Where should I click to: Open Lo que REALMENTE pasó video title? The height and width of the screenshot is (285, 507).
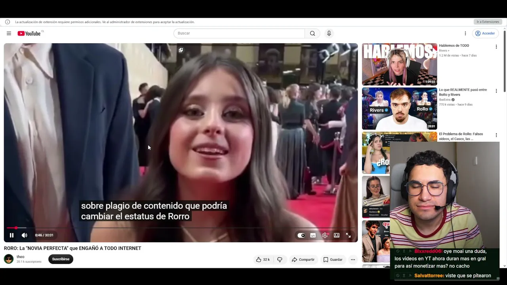tap(463, 92)
